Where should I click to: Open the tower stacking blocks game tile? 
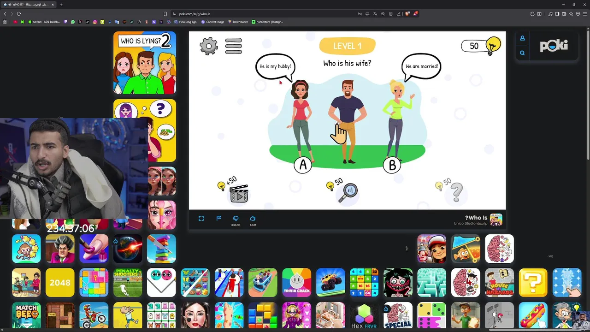[x=161, y=249]
